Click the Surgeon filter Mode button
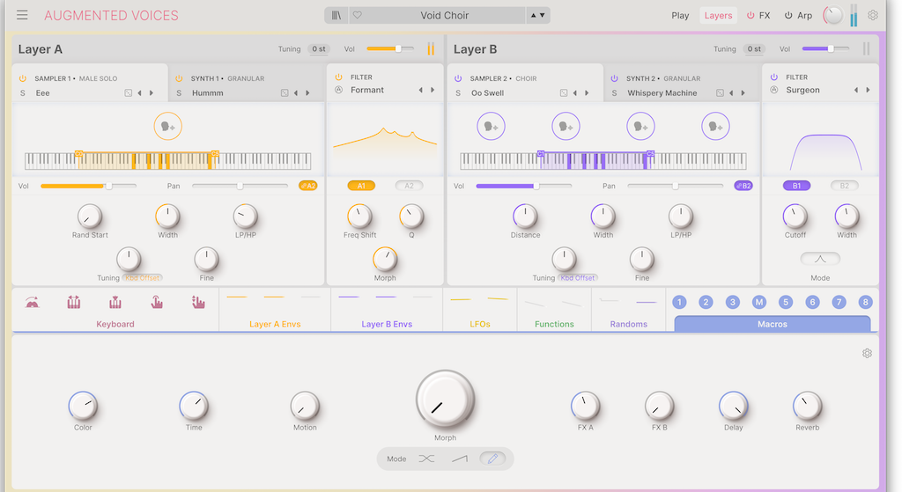This screenshot has width=902, height=492. tap(820, 260)
